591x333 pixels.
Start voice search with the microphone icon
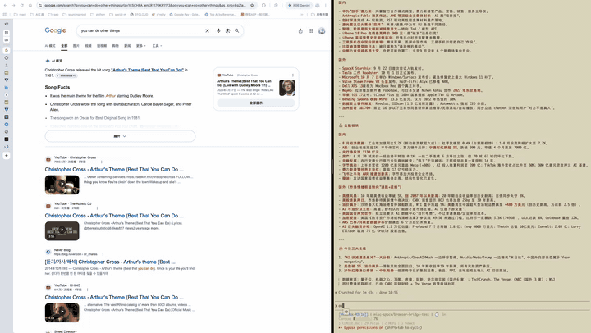pos(218,31)
